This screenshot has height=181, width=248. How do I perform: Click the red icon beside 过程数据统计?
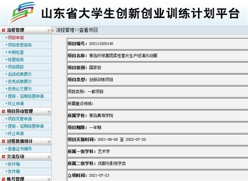[4, 141]
